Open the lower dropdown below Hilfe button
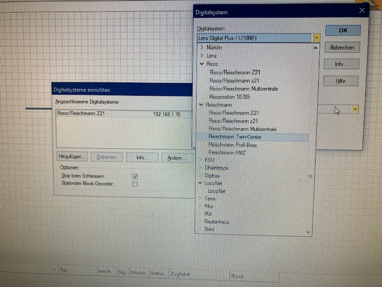 coord(355,109)
